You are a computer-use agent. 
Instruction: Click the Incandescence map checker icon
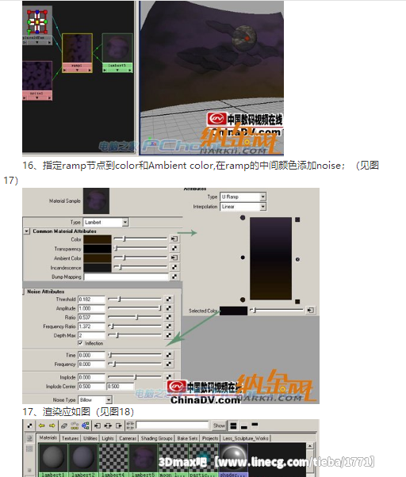tap(174, 267)
